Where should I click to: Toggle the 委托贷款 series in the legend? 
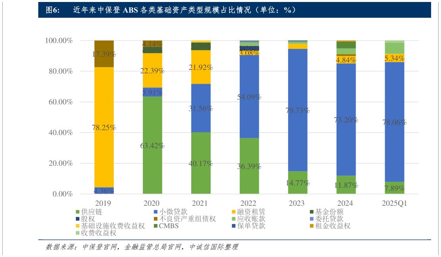click(x=312, y=219)
